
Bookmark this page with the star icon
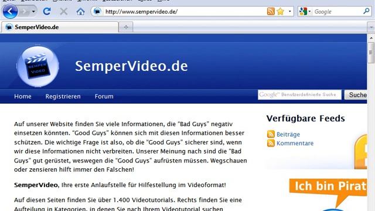(x=280, y=11)
